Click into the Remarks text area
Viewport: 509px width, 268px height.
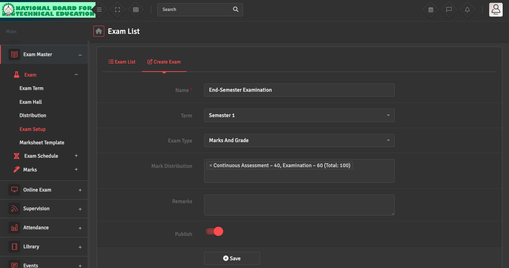[x=299, y=205]
